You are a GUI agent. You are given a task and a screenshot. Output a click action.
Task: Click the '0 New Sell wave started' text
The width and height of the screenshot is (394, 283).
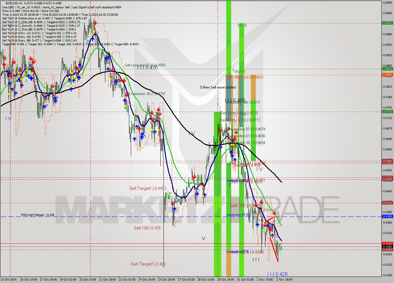point(218,87)
